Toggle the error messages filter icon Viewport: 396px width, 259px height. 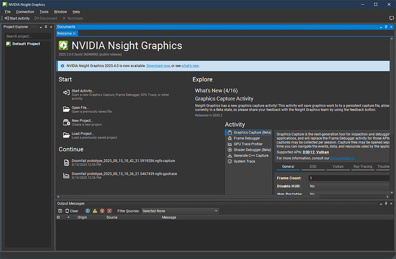pos(102,211)
